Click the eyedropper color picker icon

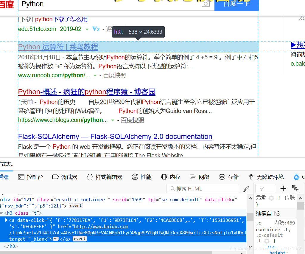click(246, 189)
